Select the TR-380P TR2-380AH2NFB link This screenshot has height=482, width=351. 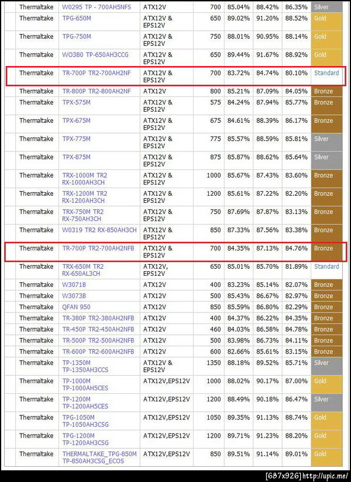tap(98, 318)
